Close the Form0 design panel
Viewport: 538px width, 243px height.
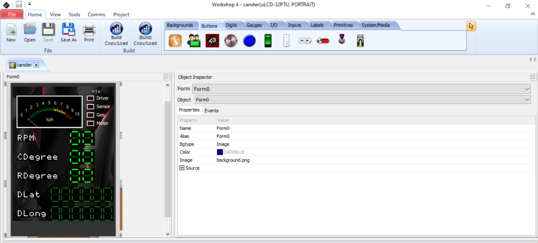click(x=166, y=77)
